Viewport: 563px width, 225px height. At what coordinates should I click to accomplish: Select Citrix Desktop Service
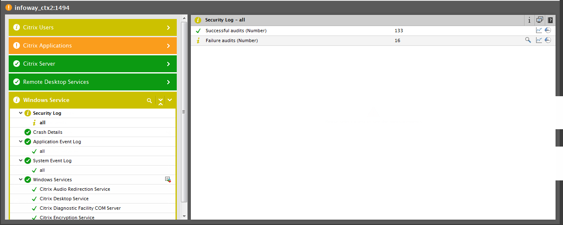coord(64,199)
